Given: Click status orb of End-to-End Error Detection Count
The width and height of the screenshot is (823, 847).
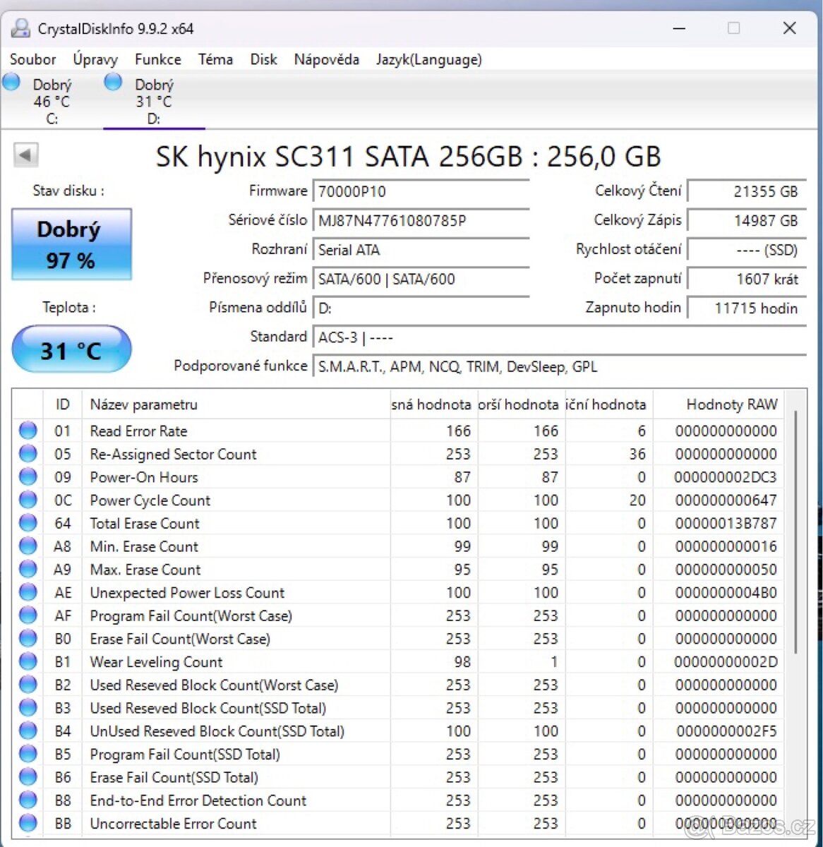Looking at the screenshot, I should tap(28, 800).
